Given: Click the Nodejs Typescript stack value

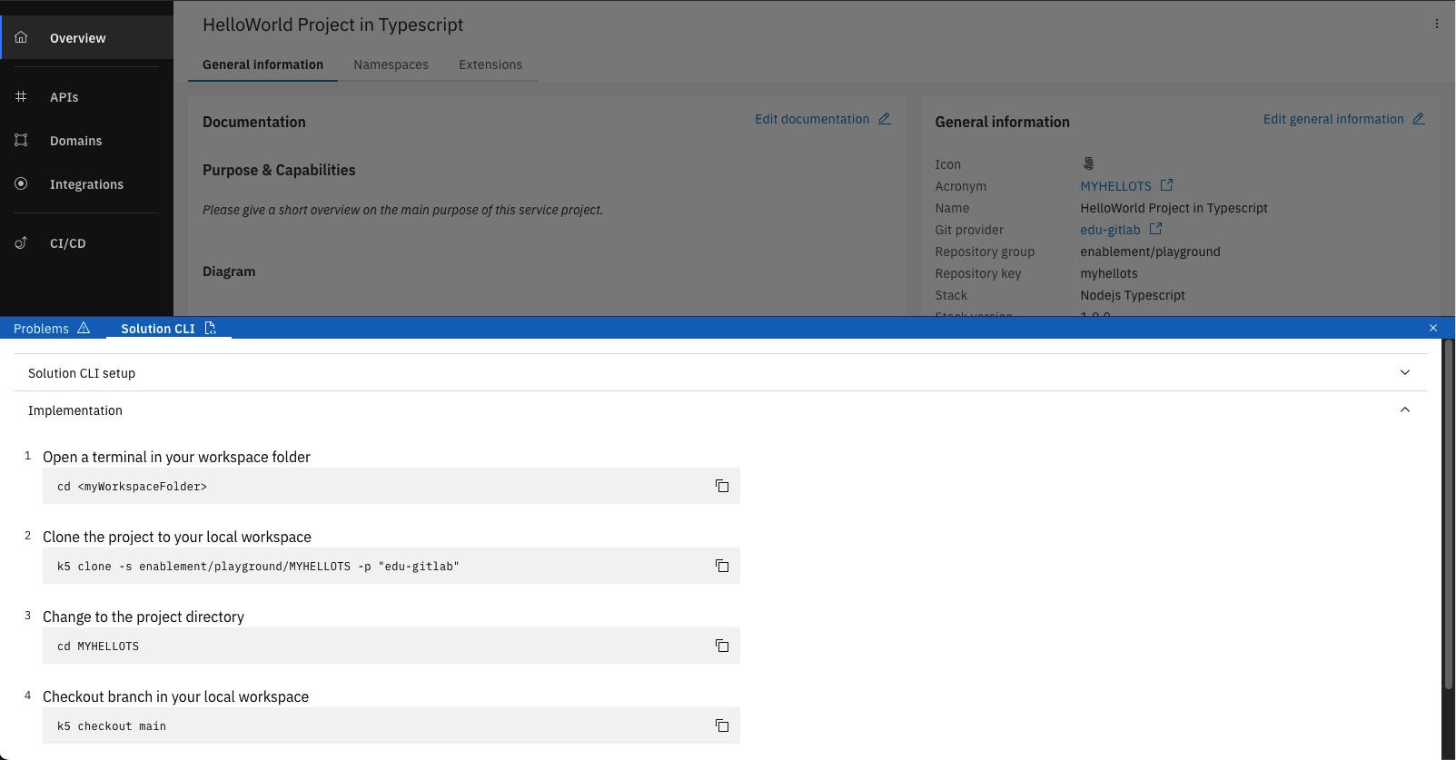Looking at the screenshot, I should click(1133, 295).
